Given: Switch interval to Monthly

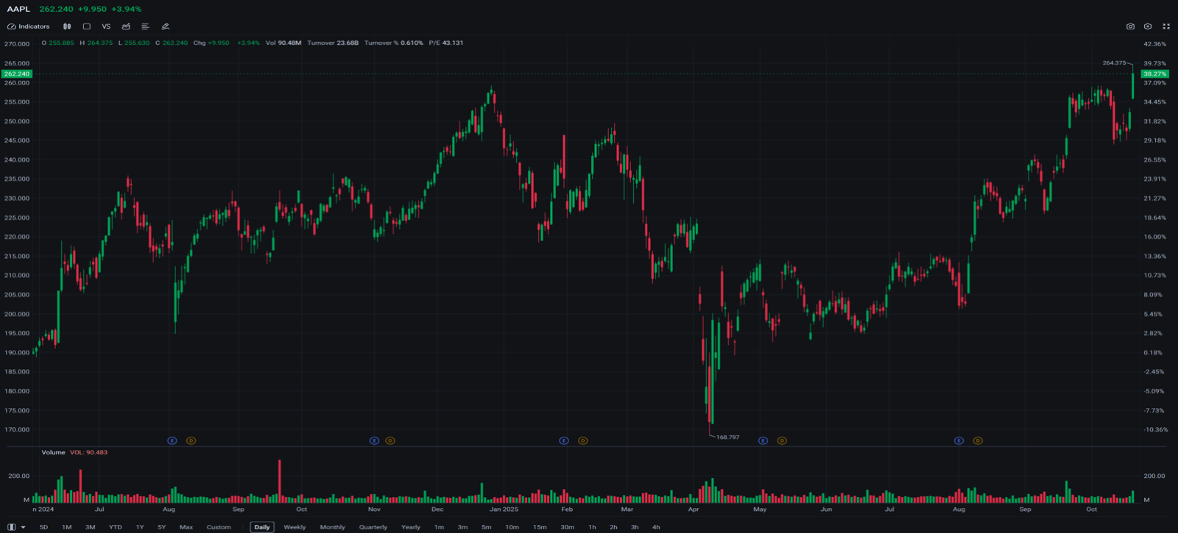Looking at the screenshot, I should pos(332,527).
